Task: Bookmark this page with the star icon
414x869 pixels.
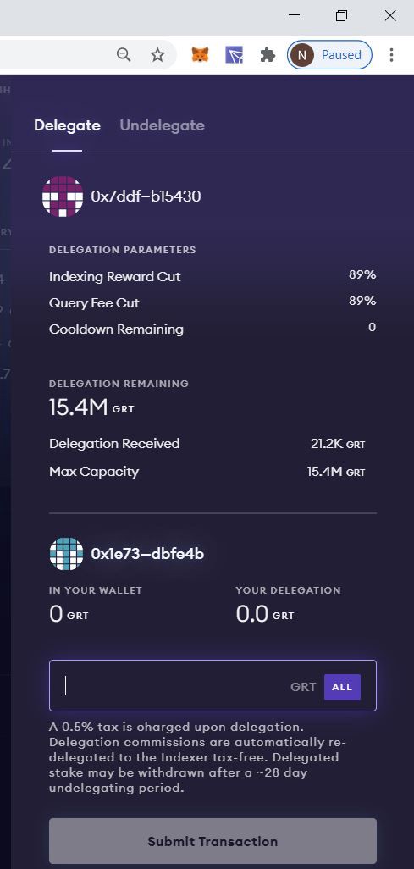Action: [158, 55]
